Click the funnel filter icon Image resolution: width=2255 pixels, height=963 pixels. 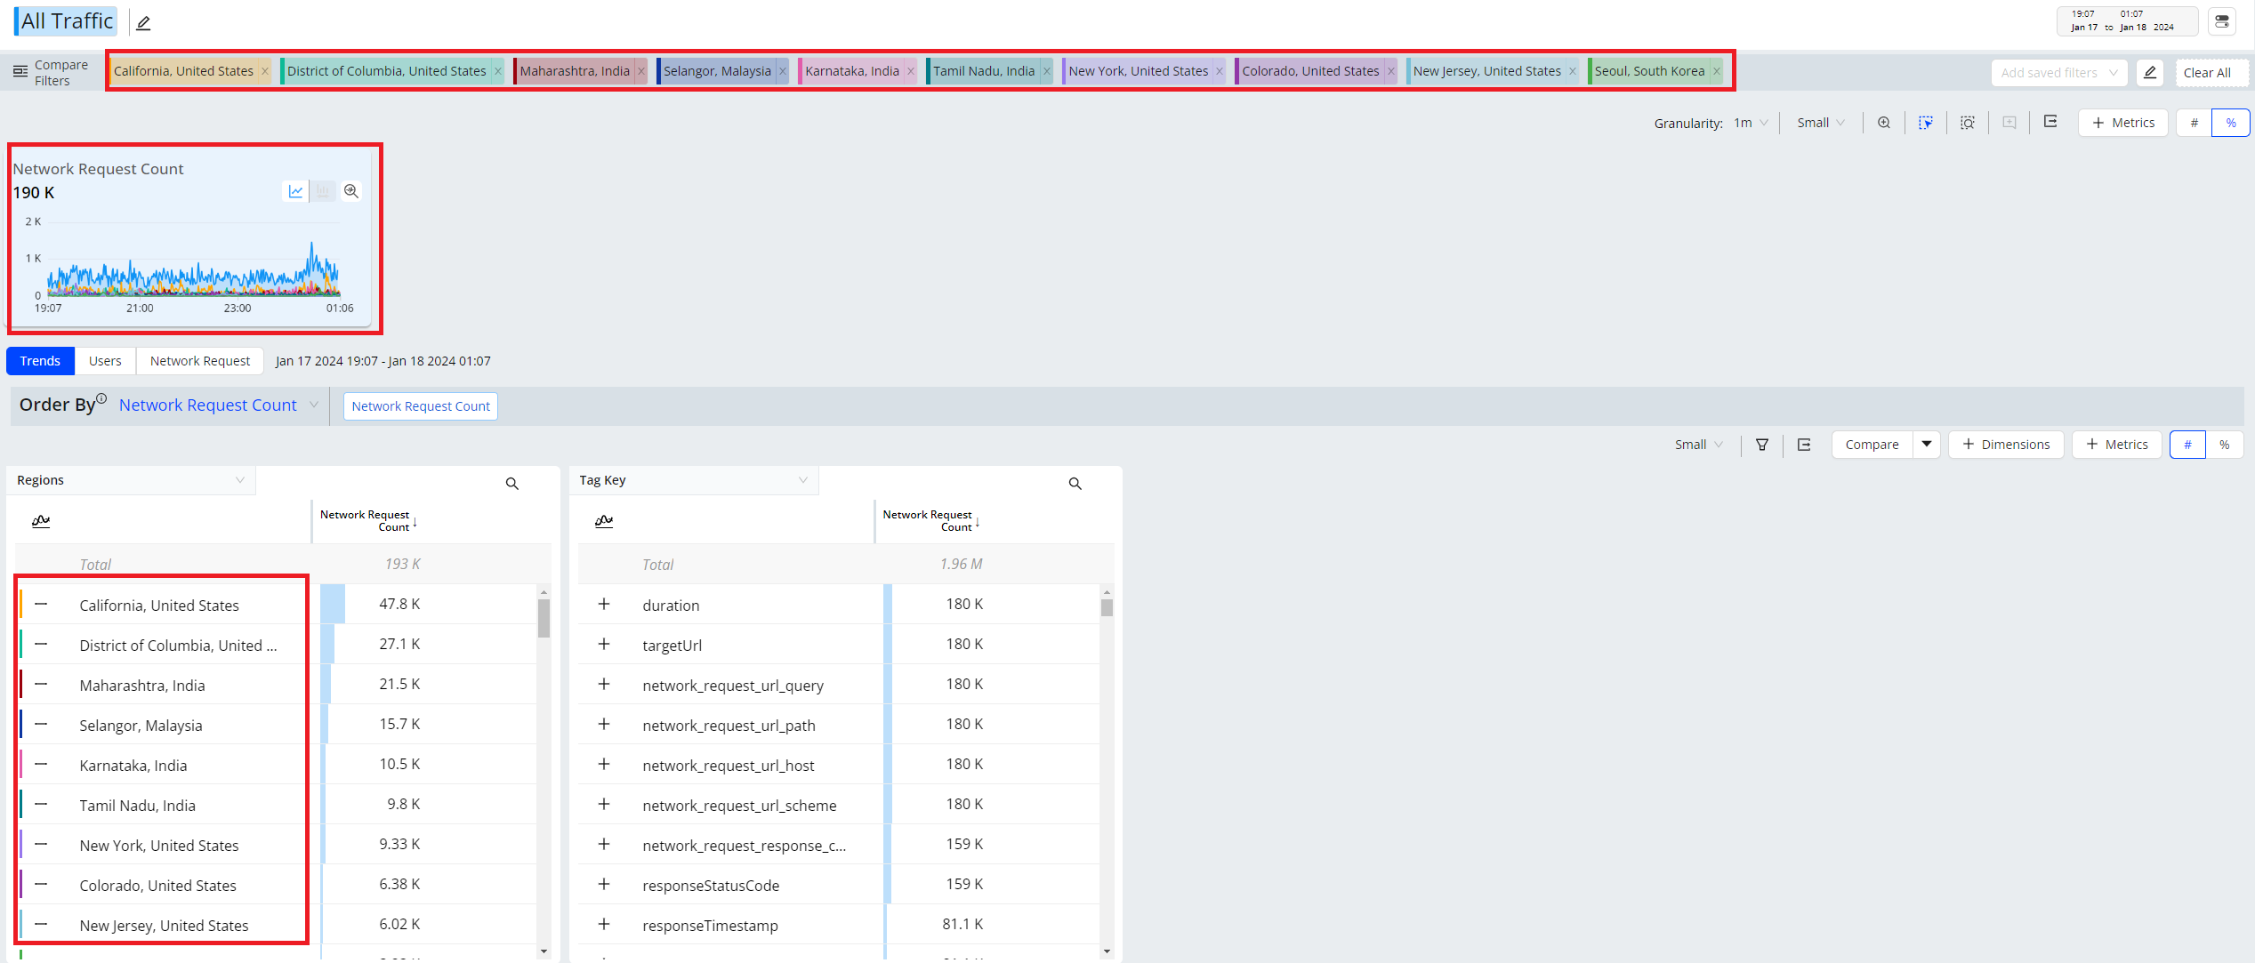(x=1761, y=445)
